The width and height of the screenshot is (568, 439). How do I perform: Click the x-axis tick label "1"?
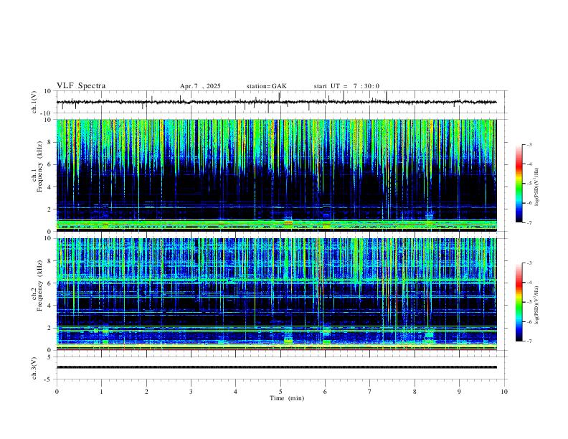tap(101, 392)
